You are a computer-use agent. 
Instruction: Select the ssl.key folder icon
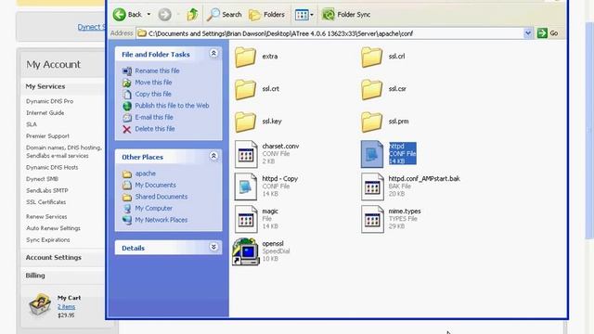coord(245,122)
